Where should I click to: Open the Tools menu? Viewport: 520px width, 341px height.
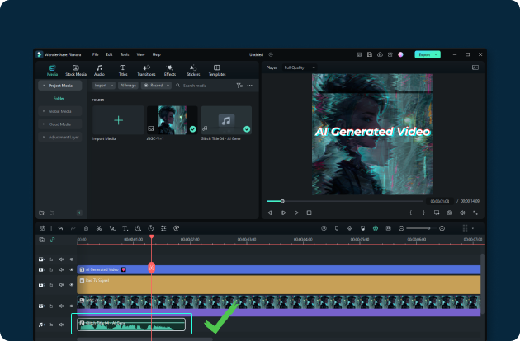125,54
